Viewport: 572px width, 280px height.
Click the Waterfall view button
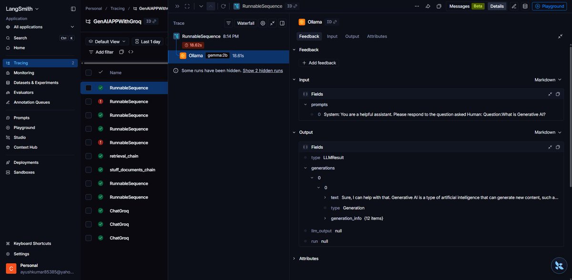point(245,23)
